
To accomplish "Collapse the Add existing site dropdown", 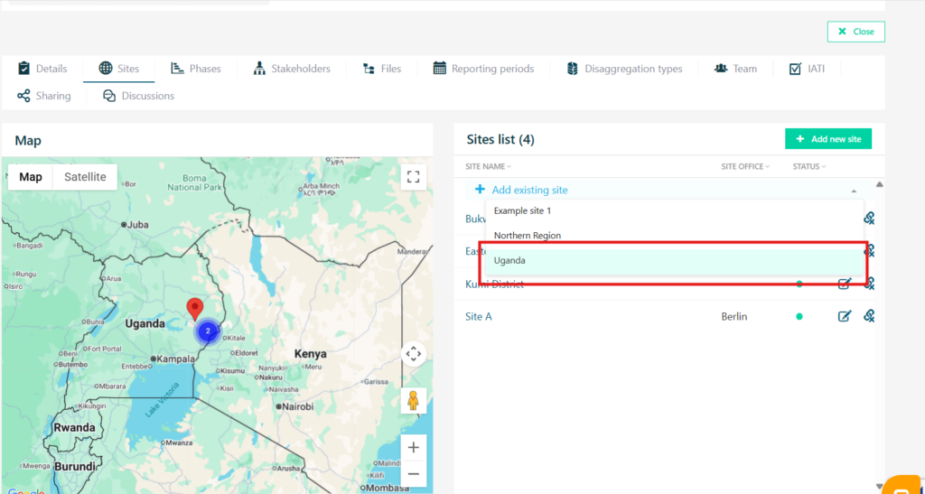I will pyautogui.click(x=854, y=191).
